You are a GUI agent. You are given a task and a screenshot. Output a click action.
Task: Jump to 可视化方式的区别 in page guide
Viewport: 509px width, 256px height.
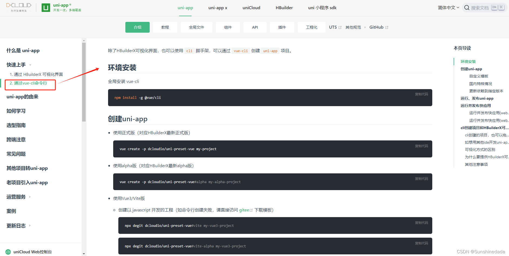[480, 150]
